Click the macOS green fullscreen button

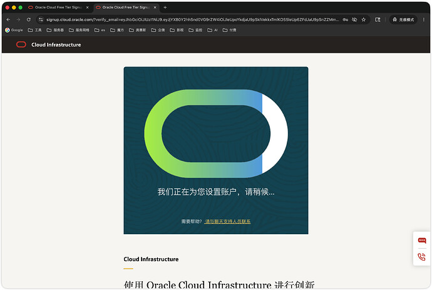(x=21, y=8)
